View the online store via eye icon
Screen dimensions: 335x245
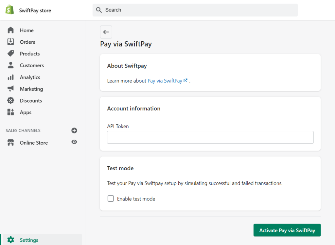(74, 142)
